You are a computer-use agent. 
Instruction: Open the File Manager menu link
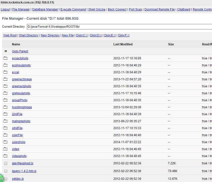pos(21,9)
